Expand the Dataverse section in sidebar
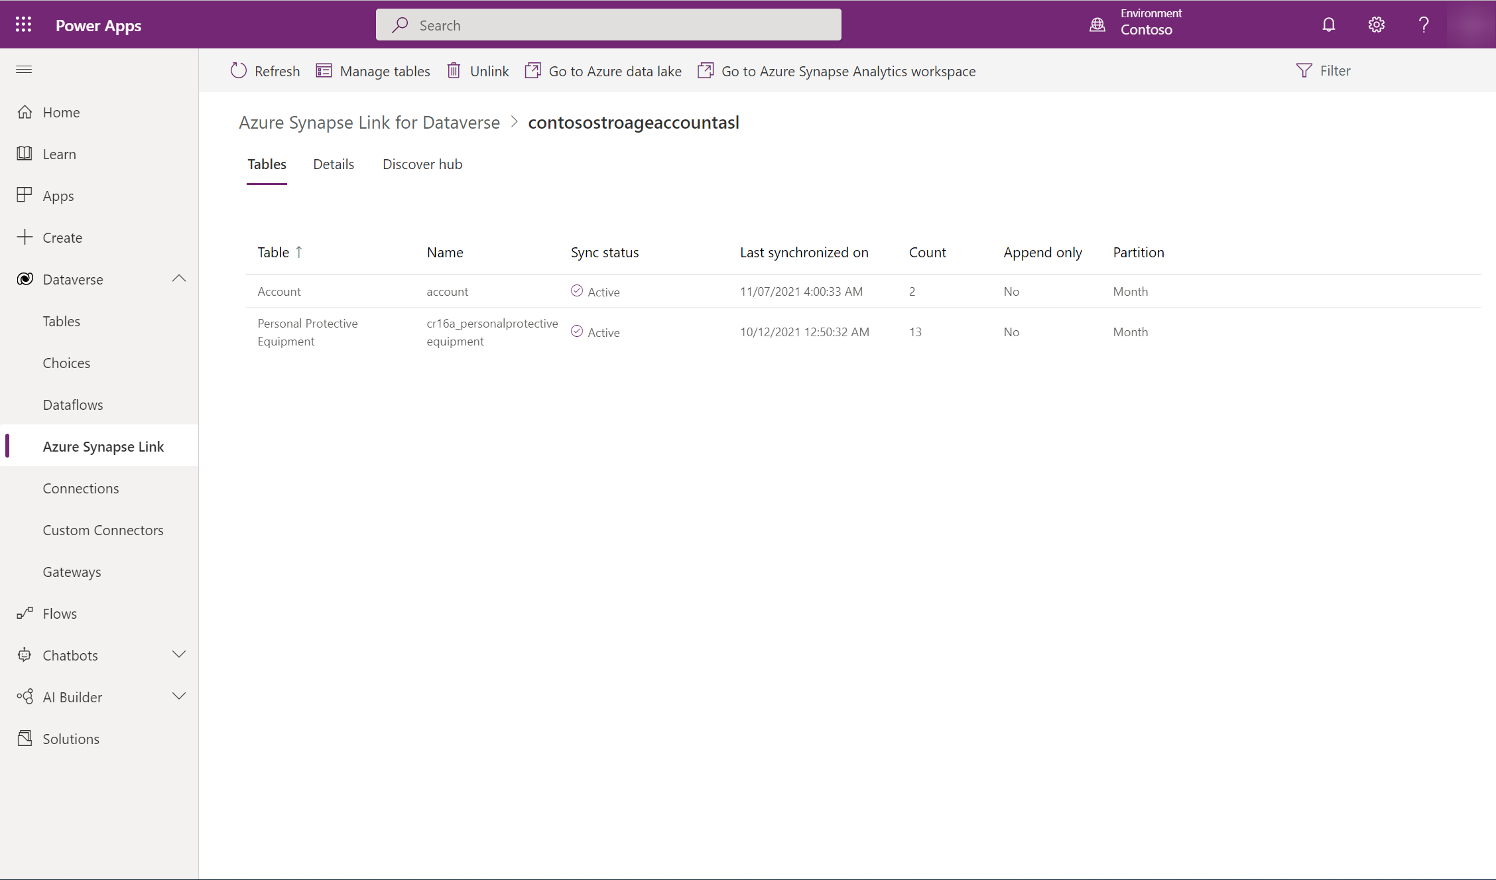 coord(178,279)
